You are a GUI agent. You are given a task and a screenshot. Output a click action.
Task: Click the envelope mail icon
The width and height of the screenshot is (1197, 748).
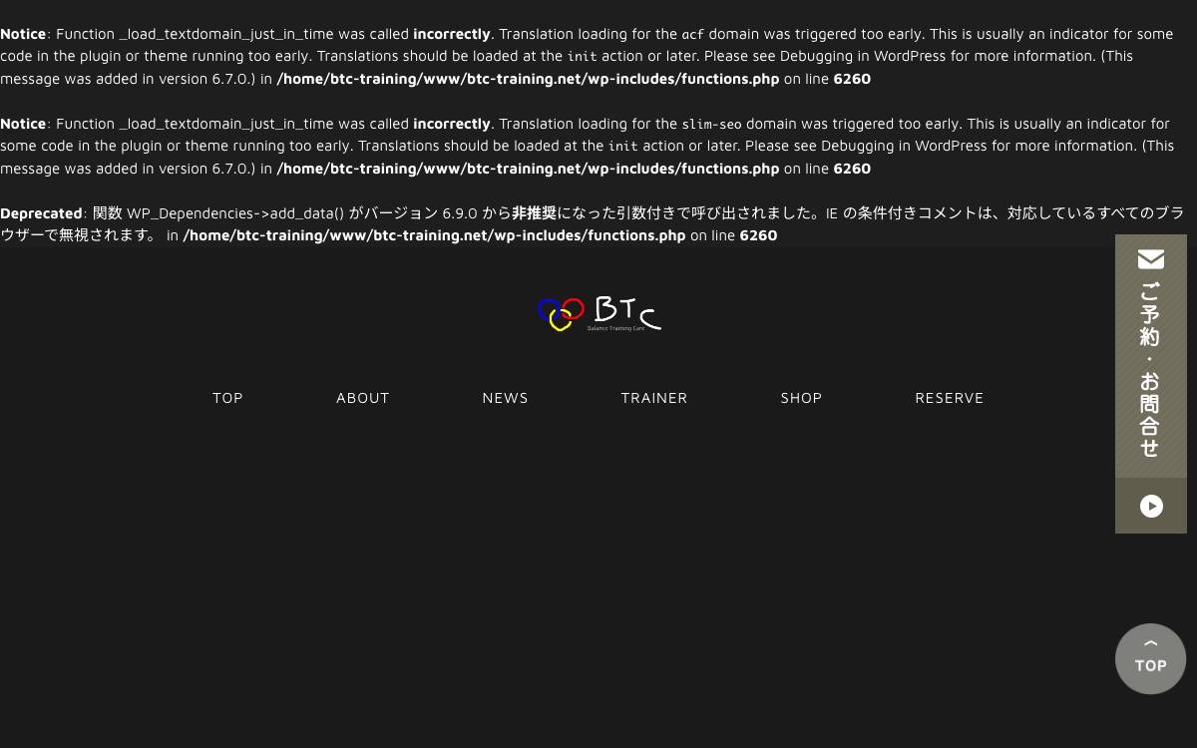click(x=1151, y=259)
